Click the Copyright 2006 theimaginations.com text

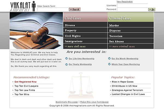tap(82, 106)
